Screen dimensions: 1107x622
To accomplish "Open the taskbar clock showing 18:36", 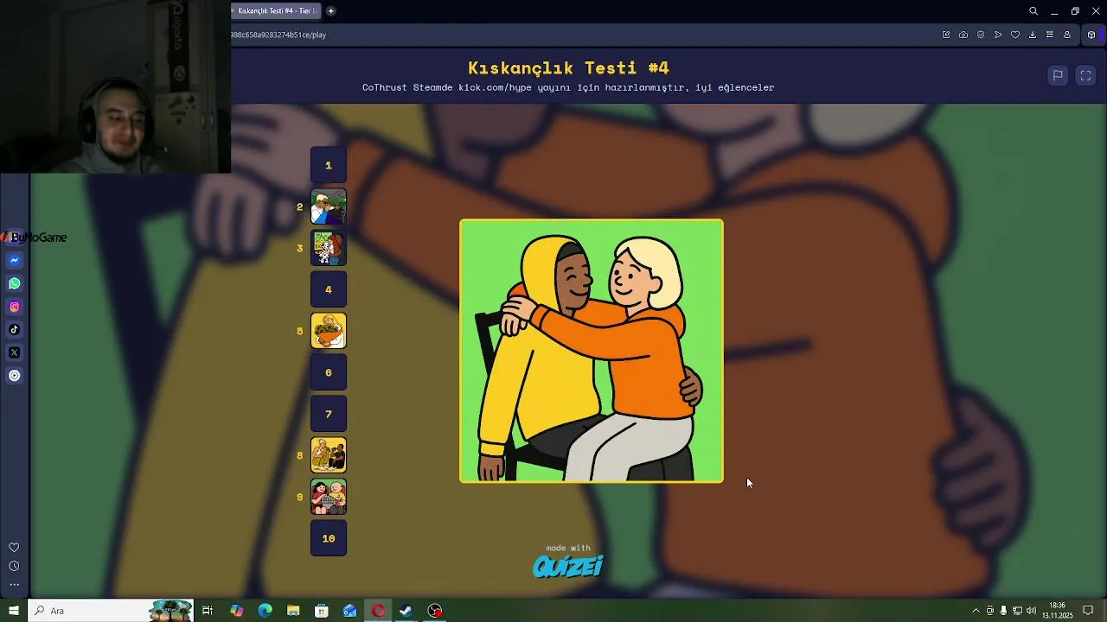I will point(1057,611).
